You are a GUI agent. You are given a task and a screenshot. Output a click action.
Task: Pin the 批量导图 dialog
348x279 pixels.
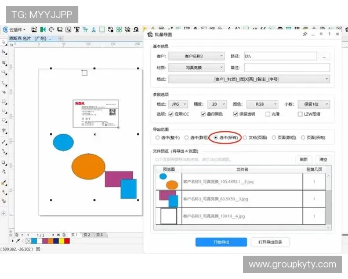[305, 34]
